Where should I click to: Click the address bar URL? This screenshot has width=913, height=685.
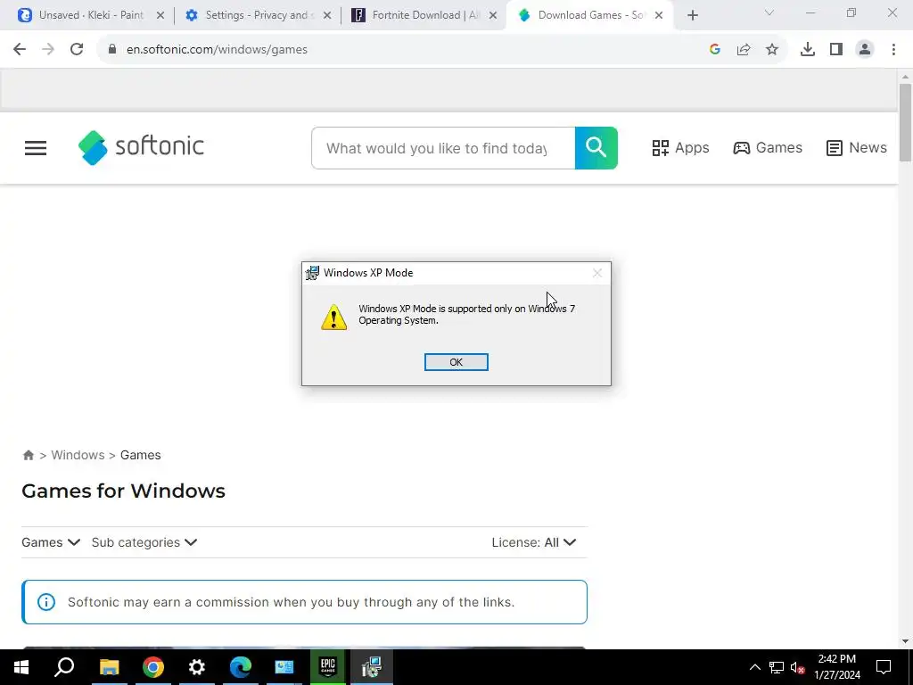[218, 50]
